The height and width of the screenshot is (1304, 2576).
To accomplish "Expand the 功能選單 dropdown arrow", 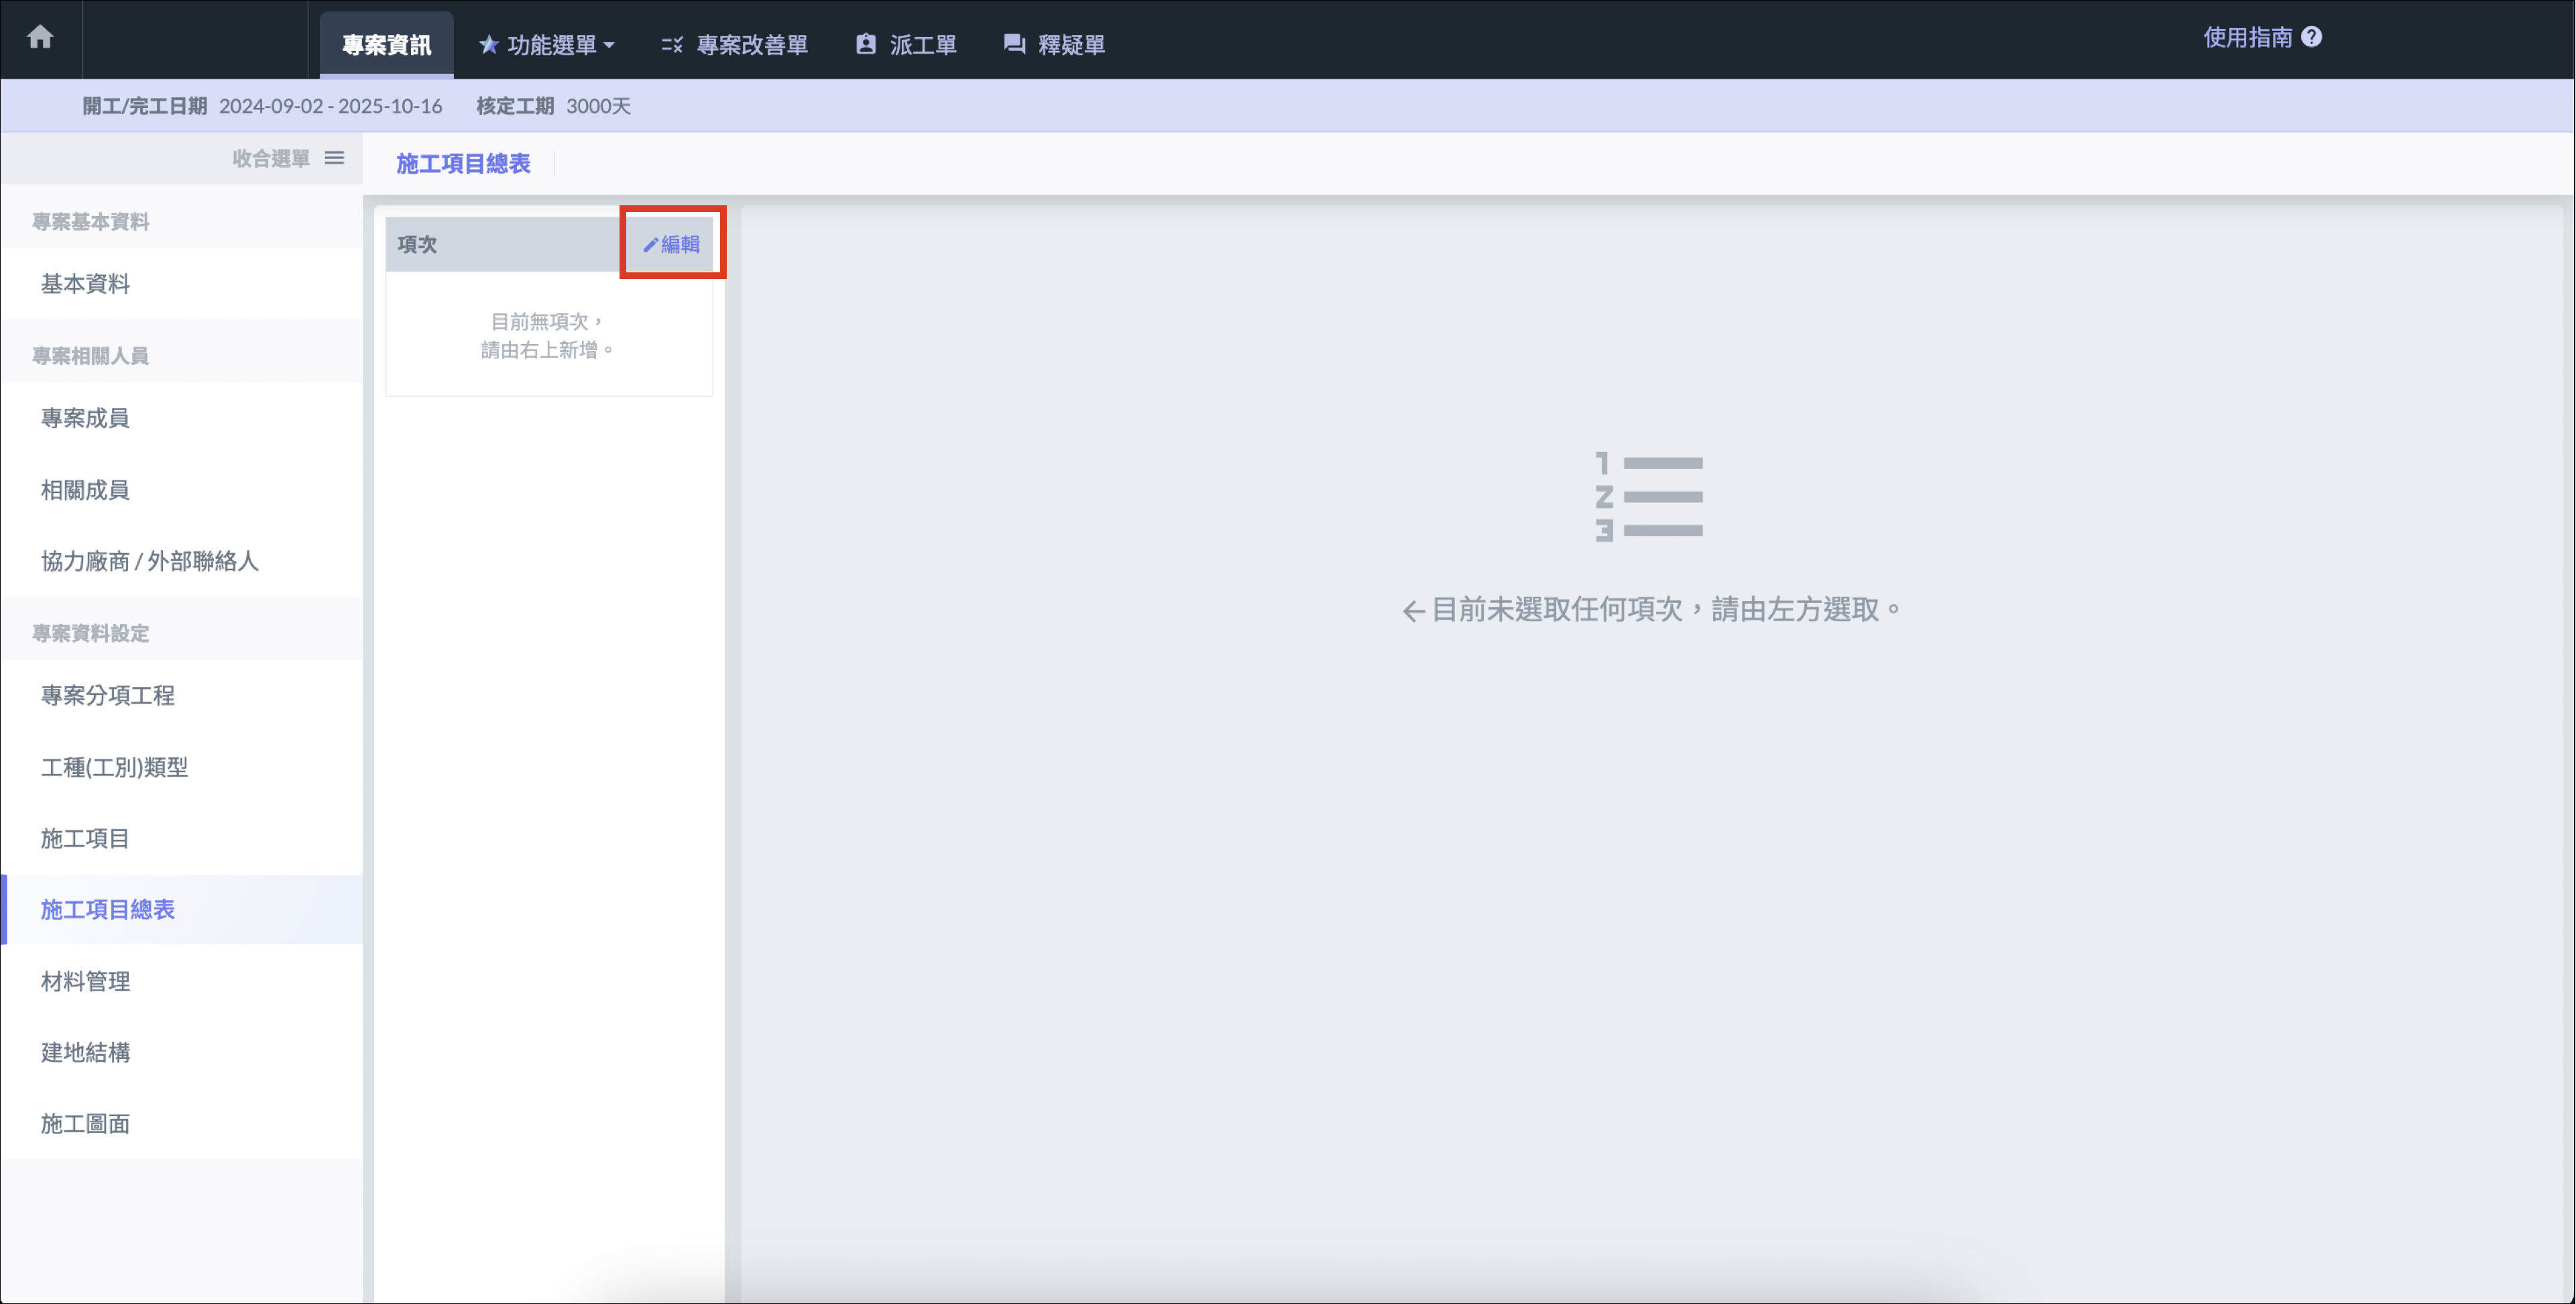I will (x=609, y=46).
